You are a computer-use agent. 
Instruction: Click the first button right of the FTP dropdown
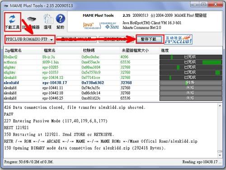point(76,39)
